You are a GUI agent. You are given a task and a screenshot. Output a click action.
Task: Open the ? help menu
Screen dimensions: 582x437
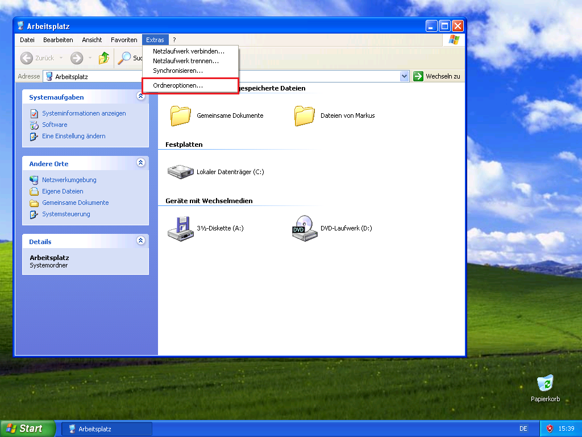[174, 40]
